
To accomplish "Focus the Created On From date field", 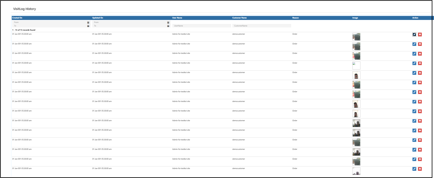I will coord(49,22).
